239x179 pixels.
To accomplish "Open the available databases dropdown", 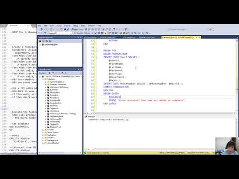I will [60, 33].
